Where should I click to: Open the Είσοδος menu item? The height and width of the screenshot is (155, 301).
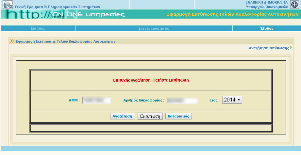click(x=38, y=28)
